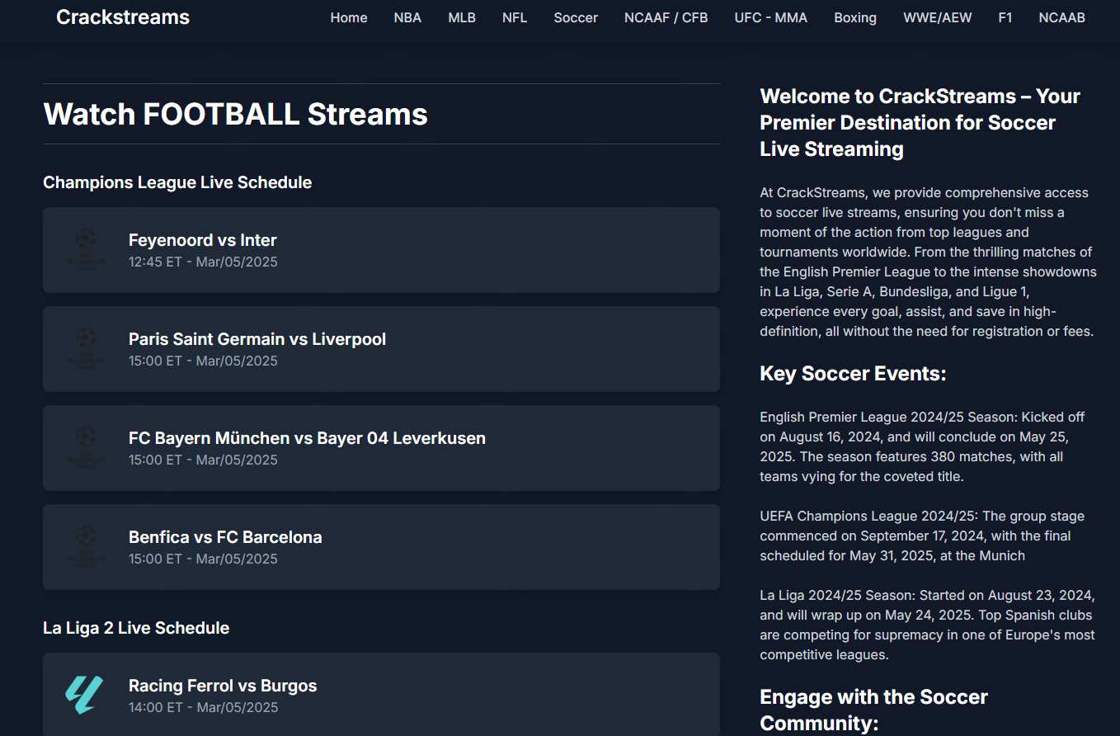1120x736 pixels.
Task: Open the Feyenoord vs Inter match link
Action: [x=203, y=240]
